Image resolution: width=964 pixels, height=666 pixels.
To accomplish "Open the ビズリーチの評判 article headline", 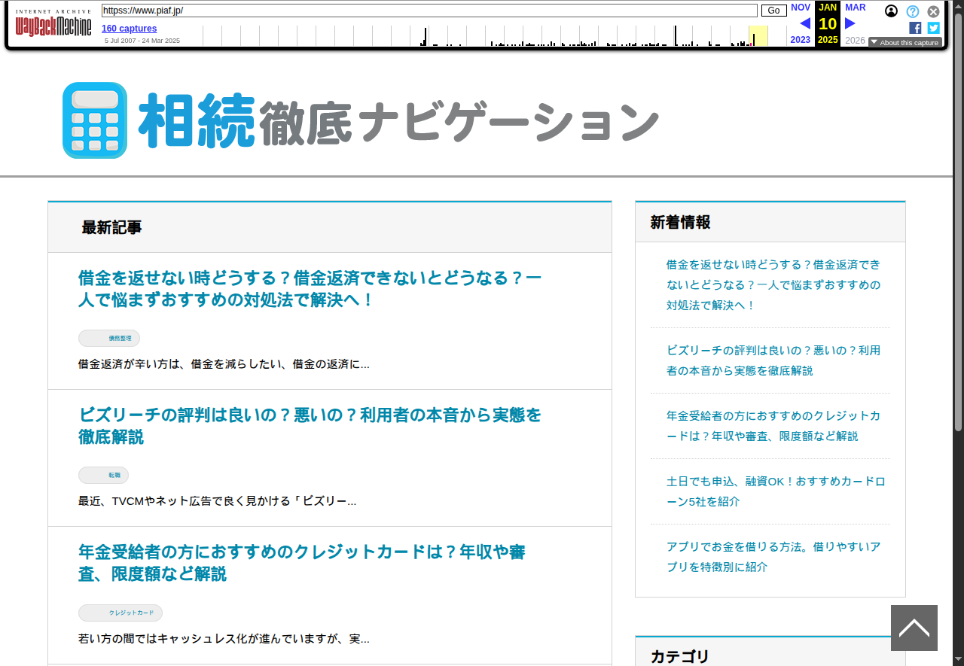I will click(x=310, y=426).
